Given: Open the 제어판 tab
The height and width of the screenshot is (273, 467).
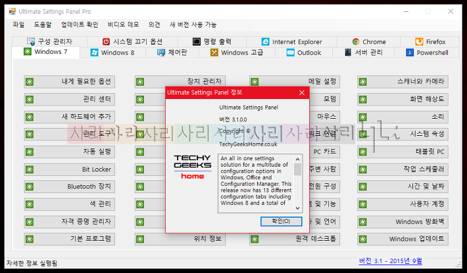Looking at the screenshot, I should pos(172,53).
